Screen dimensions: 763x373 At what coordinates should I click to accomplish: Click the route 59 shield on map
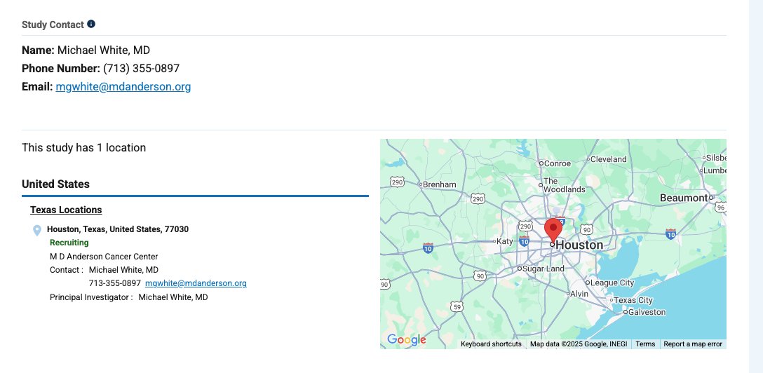point(457,306)
